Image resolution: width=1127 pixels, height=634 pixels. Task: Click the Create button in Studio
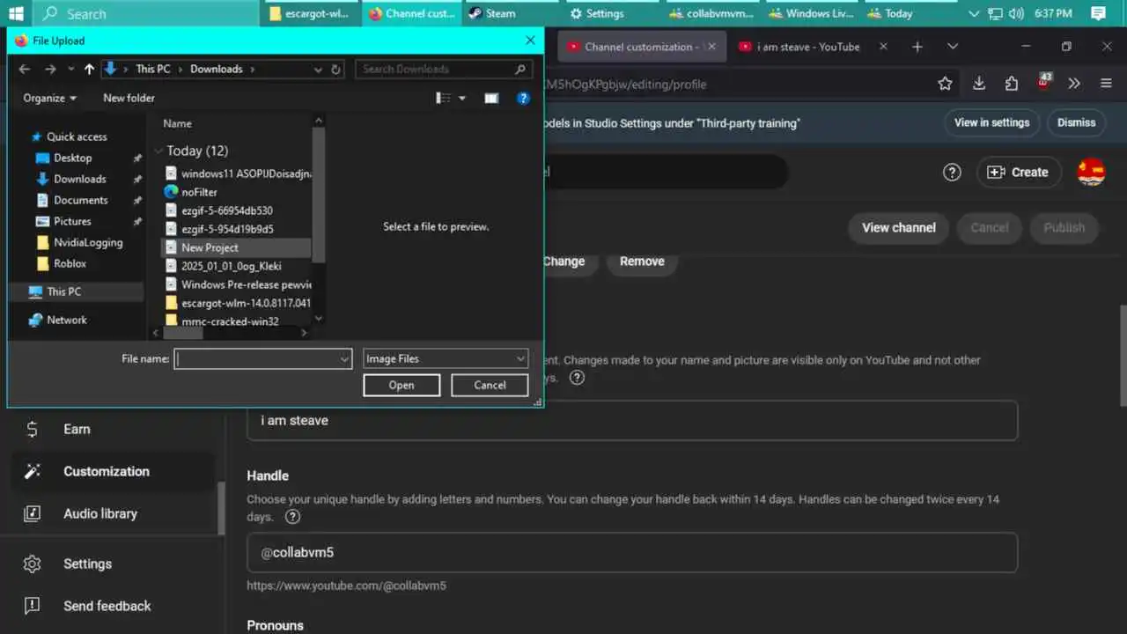(x=1019, y=173)
